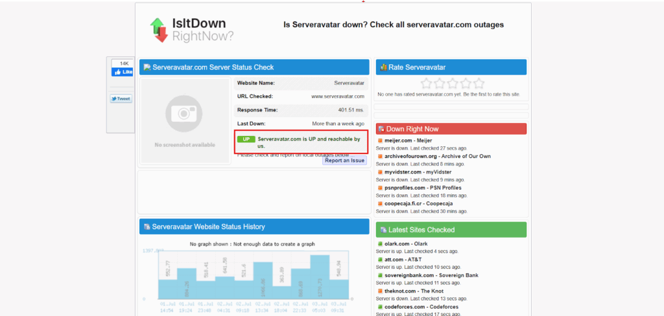This screenshot has height=316, width=664.
Task: Open the olark.com - Olark link
Action: coord(406,243)
